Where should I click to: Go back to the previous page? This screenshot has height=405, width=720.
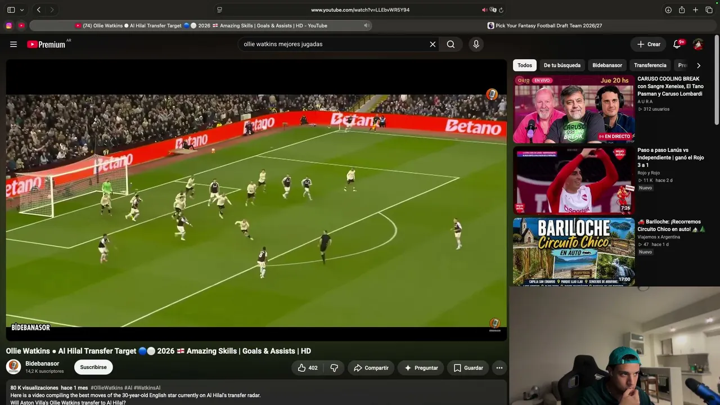39,10
